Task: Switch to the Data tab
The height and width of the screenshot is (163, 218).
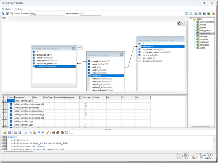Action: point(18,9)
